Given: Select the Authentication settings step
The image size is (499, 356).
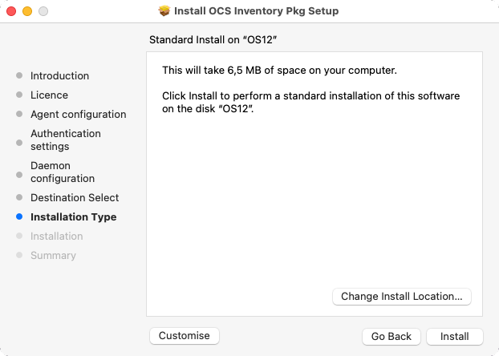Looking at the screenshot, I should (x=66, y=140).
